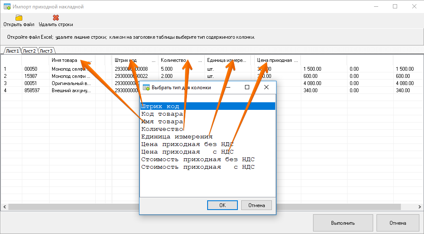Image resolution: width=424 pixels, height=234 pixels.
Task: Select Штрих код in the type list
Action: 208,106
